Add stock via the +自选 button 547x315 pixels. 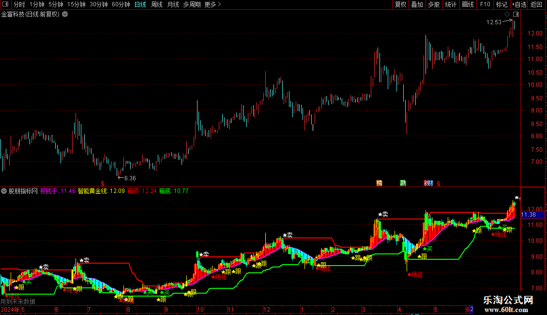519,4
